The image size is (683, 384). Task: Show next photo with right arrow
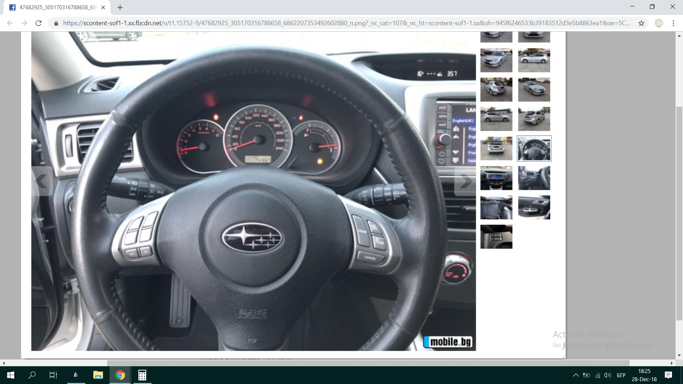[465, 181]
